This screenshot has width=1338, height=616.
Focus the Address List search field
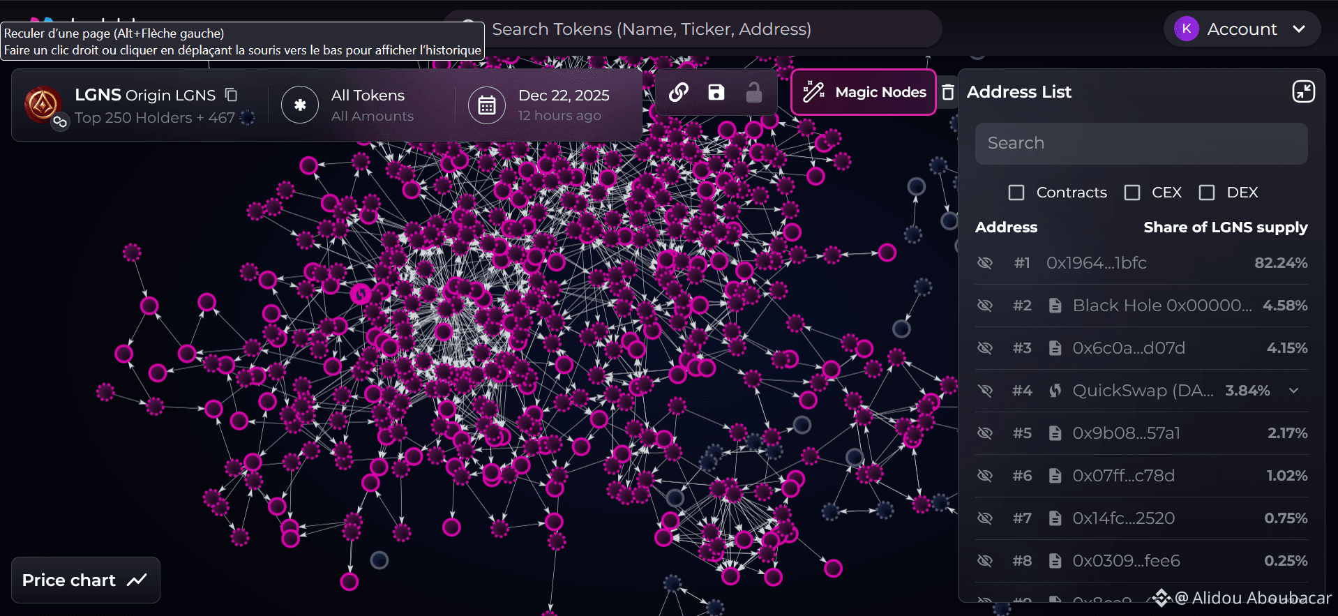tap(1141, 144)
